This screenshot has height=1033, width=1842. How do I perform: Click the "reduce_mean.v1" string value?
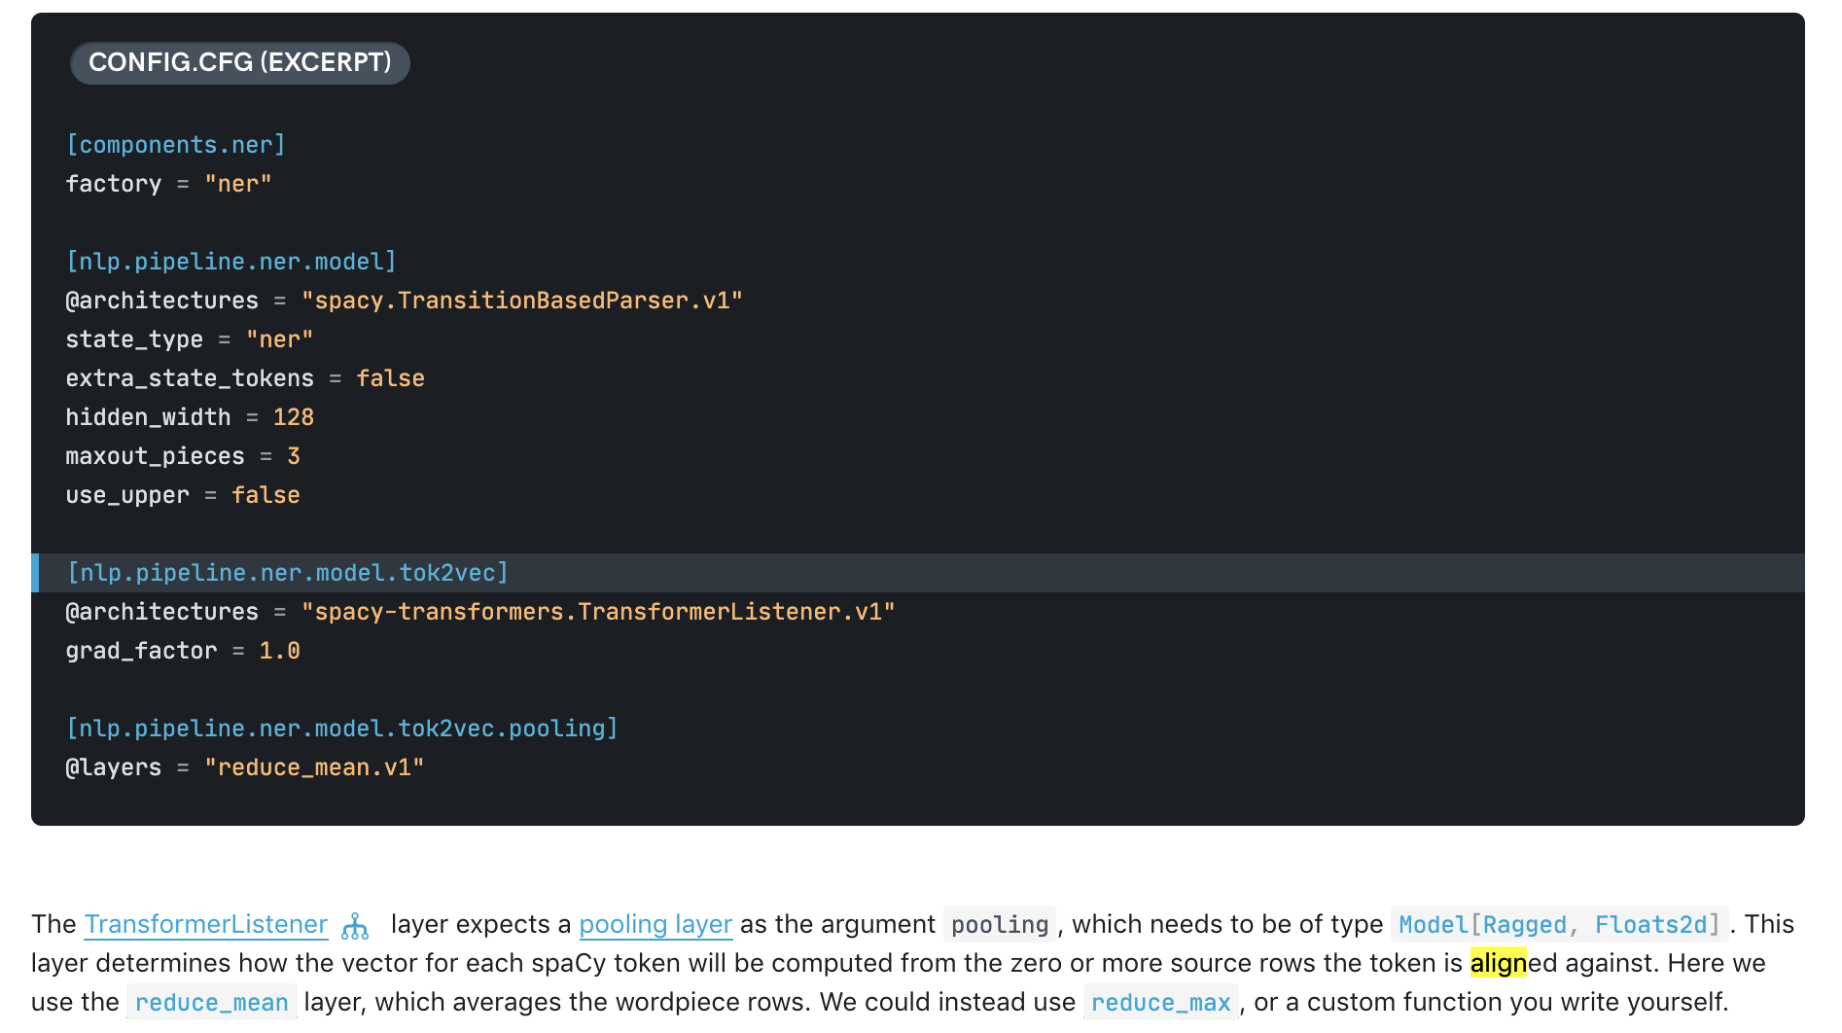[314, 767]
